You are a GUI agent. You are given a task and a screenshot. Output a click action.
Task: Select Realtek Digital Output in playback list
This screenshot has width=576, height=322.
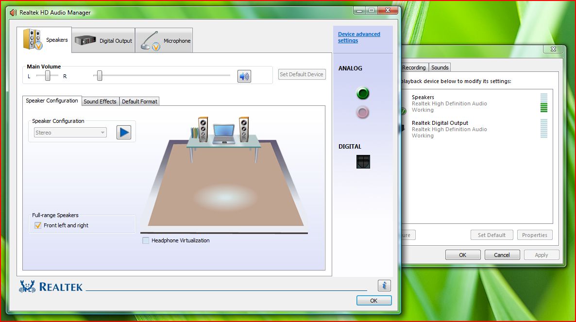click(x=476, y=129)
